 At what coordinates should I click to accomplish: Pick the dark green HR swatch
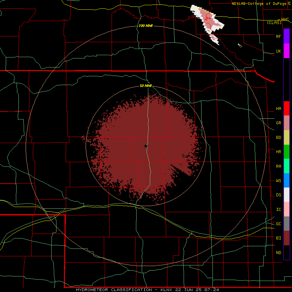[x=286, y=152]
